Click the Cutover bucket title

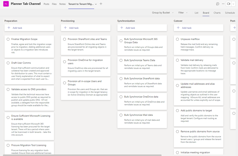tap(178, 21)
